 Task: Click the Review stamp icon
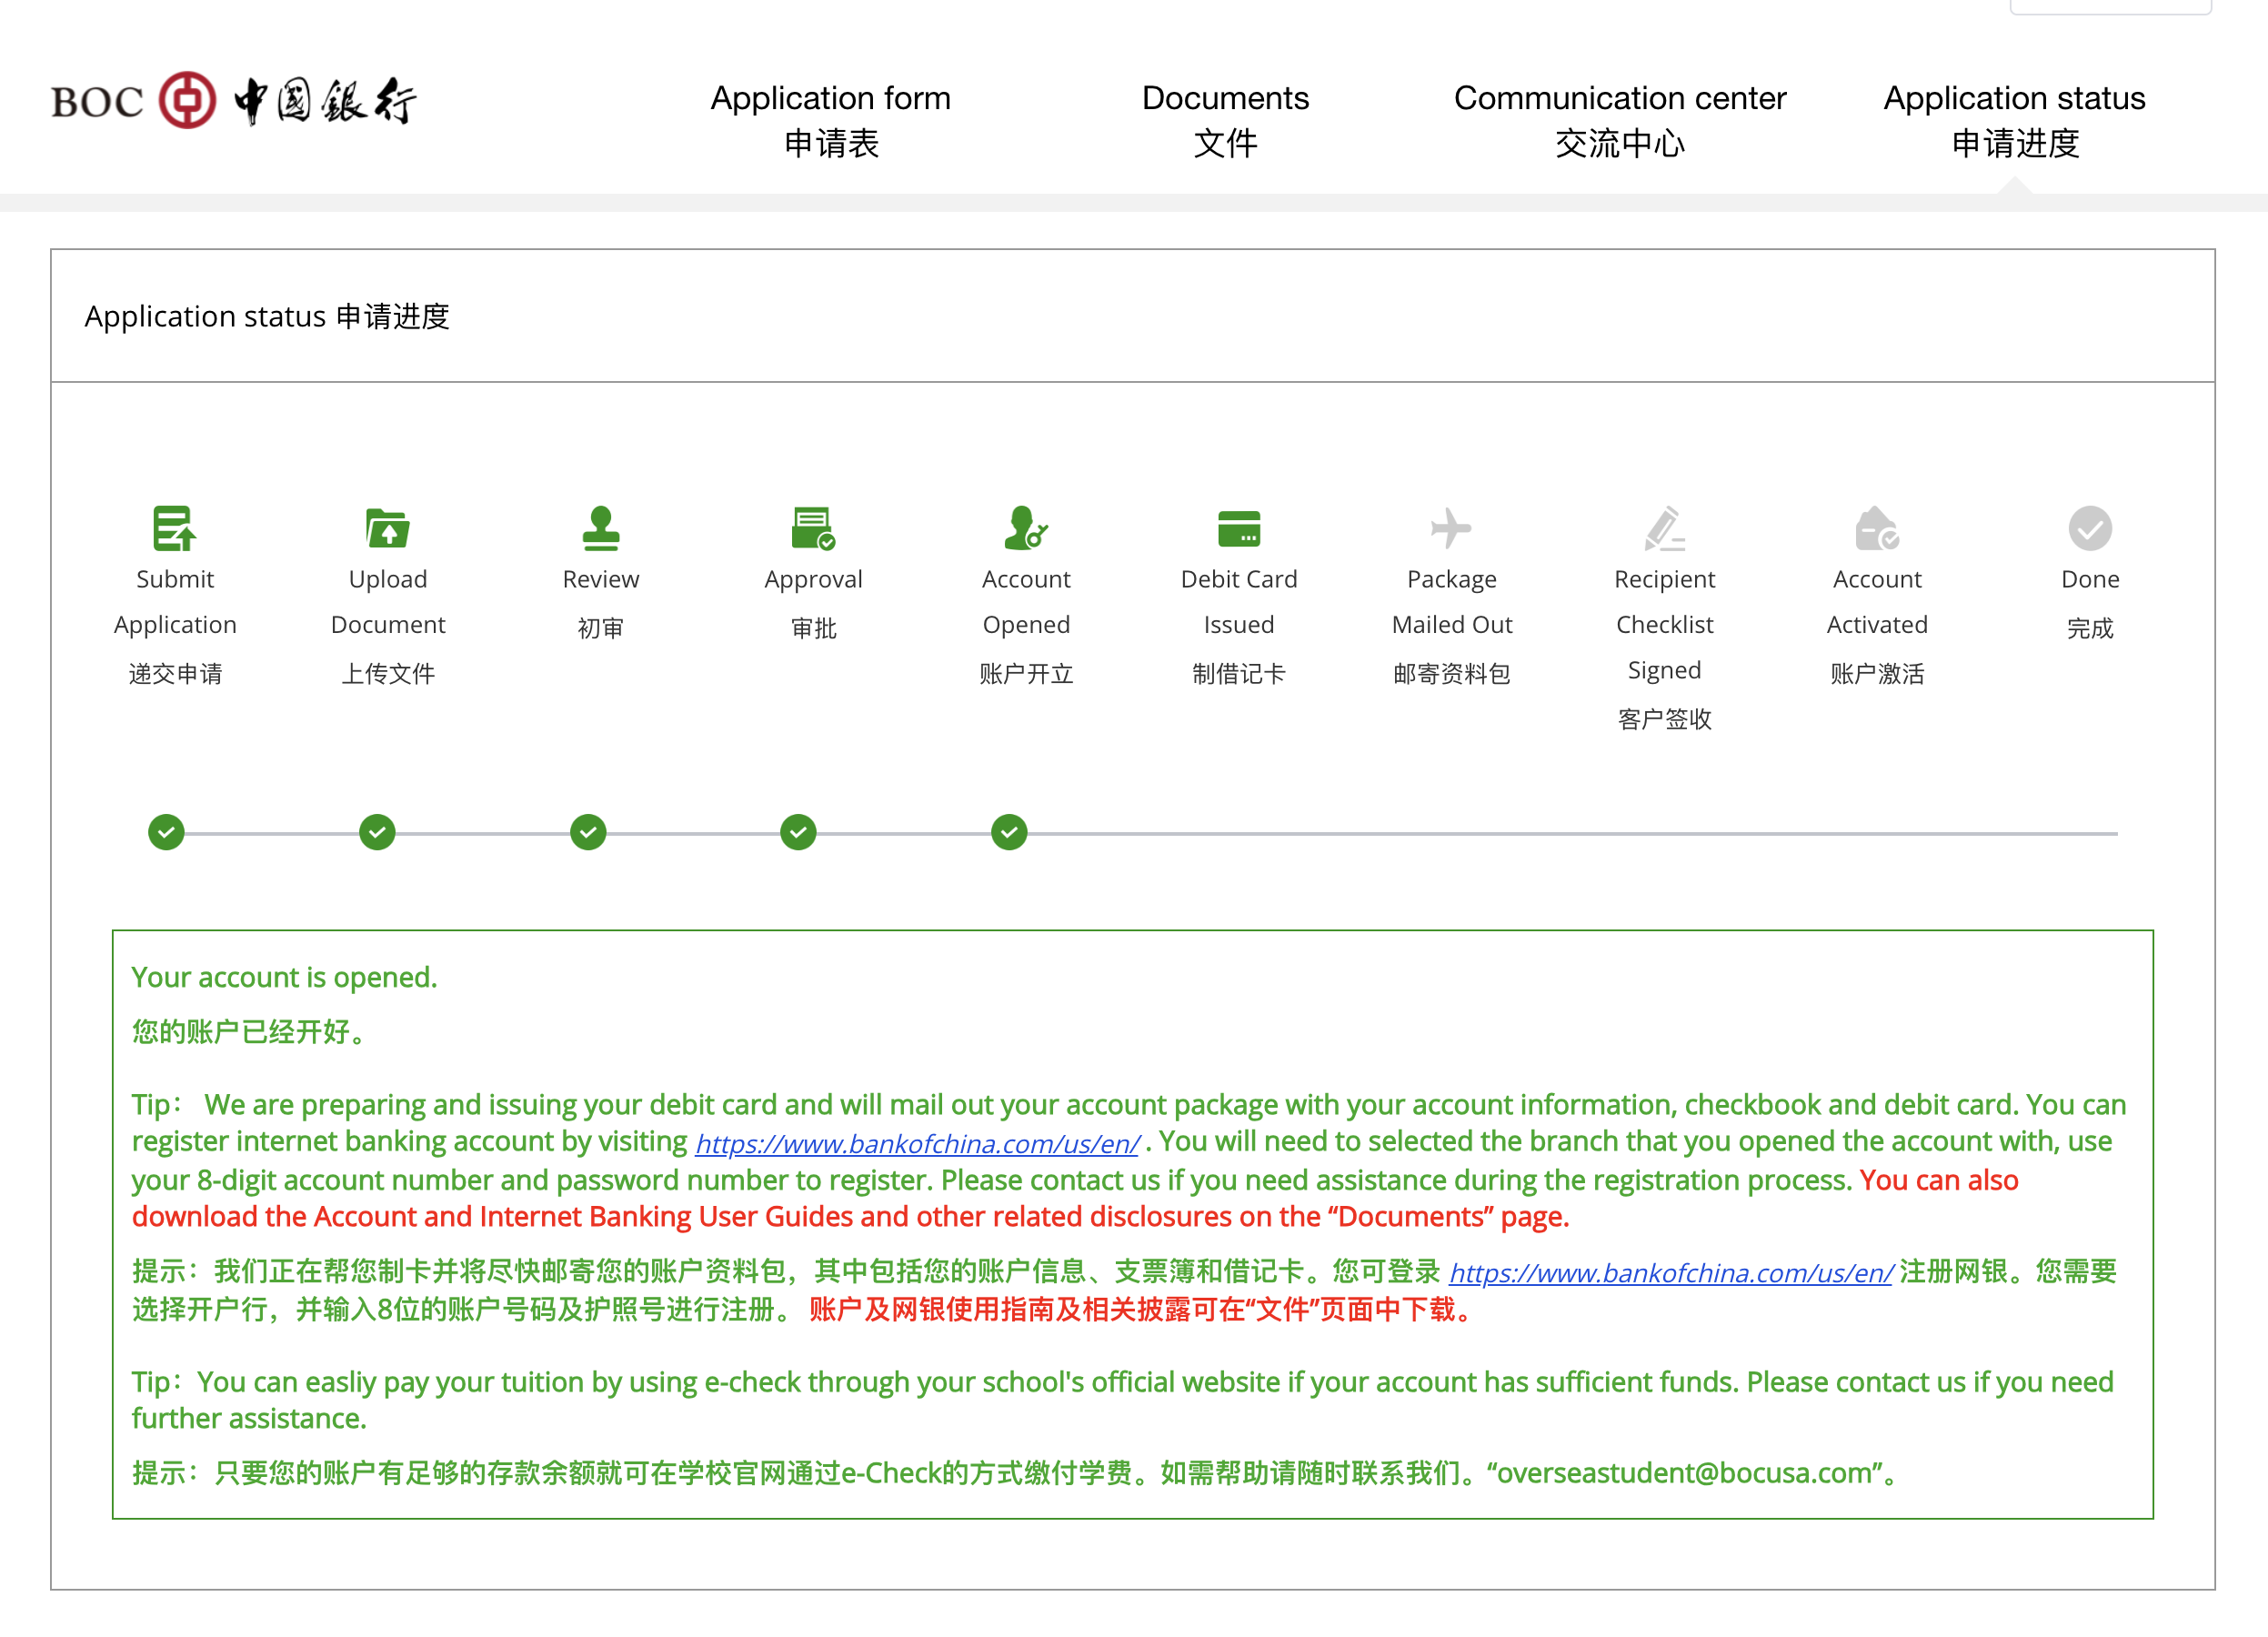pos(601,528)
